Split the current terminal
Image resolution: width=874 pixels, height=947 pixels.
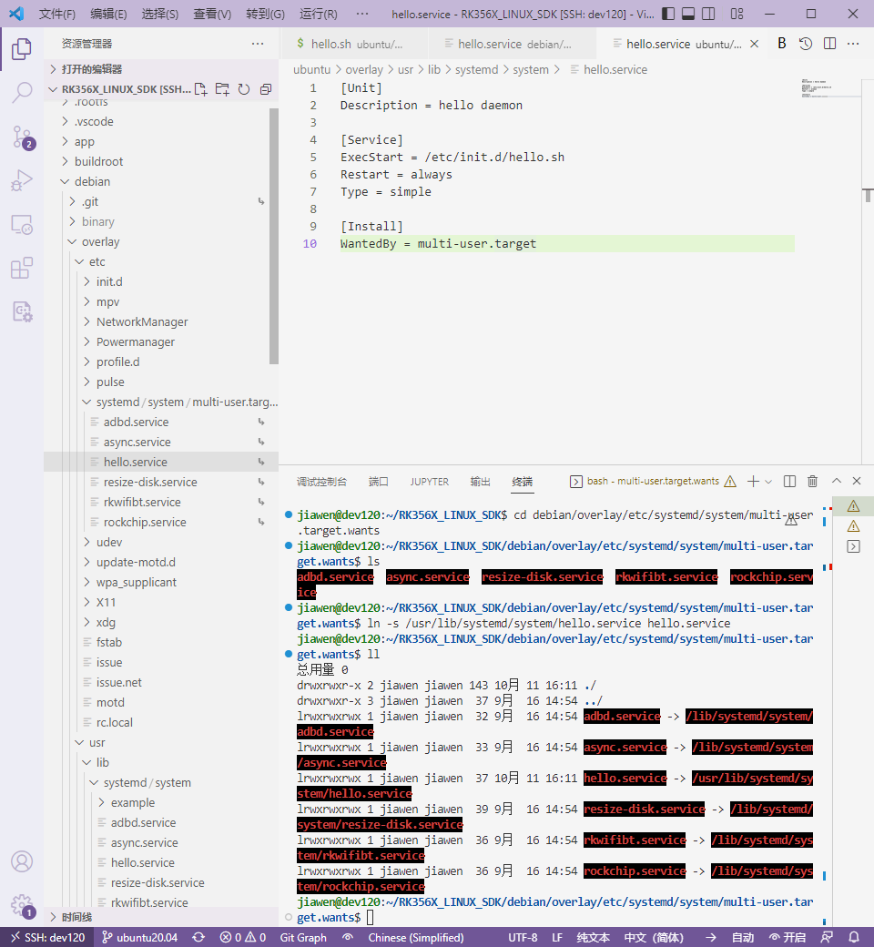pos(789,481)
